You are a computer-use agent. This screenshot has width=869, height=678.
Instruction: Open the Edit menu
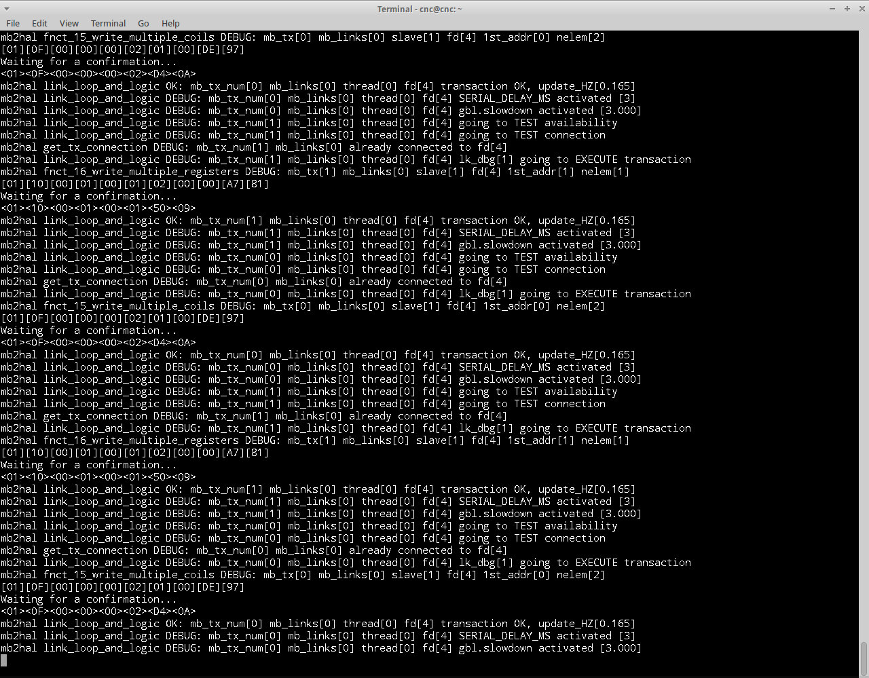click(x=39, y=23)
